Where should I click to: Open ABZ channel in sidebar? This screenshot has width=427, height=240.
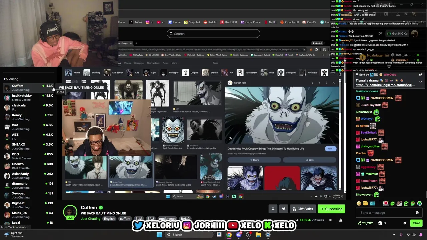coord(28,136)
